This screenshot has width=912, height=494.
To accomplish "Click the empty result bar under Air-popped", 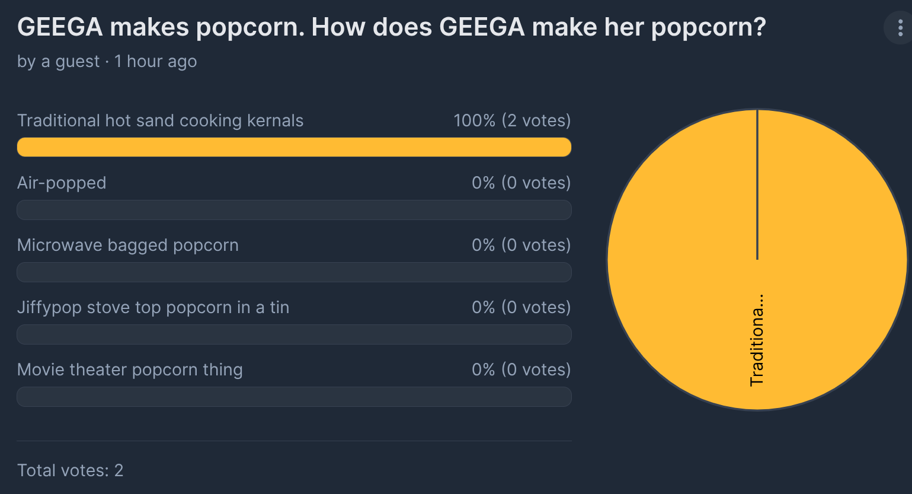I will (x=294, y=210).
